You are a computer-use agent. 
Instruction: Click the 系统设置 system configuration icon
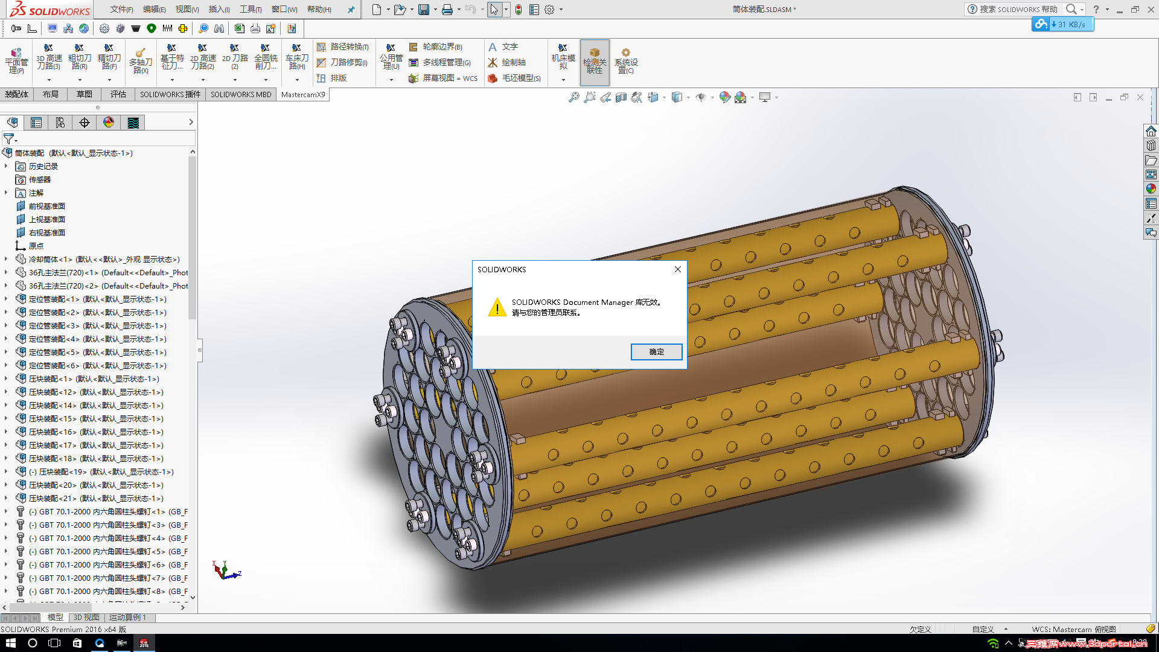click(625, 60)
